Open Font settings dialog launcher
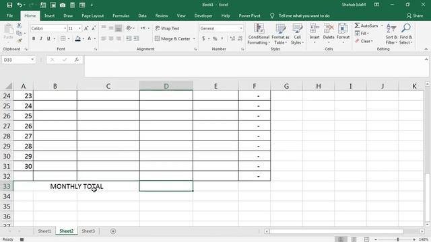This screenshot has height=242, width=431. (x=96, y=49)
